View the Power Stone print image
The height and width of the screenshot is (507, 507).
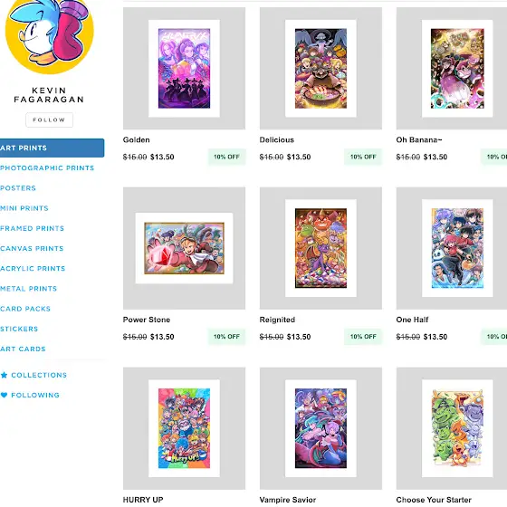(x=184, y=248)
